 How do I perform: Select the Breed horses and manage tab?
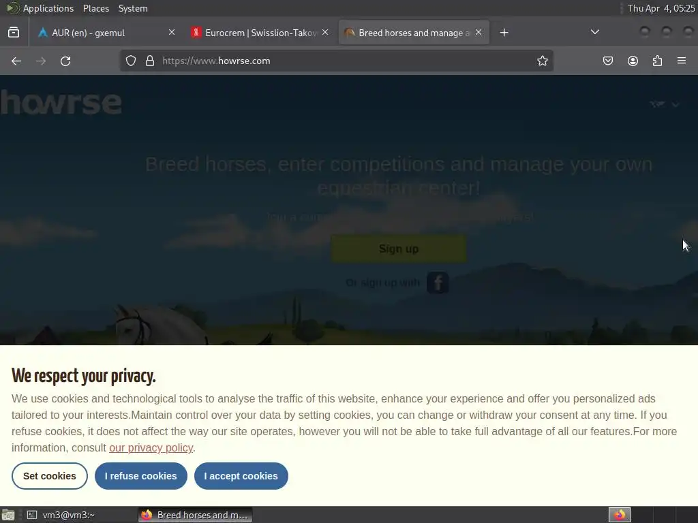pyautogui.click(x=414, y=33)
